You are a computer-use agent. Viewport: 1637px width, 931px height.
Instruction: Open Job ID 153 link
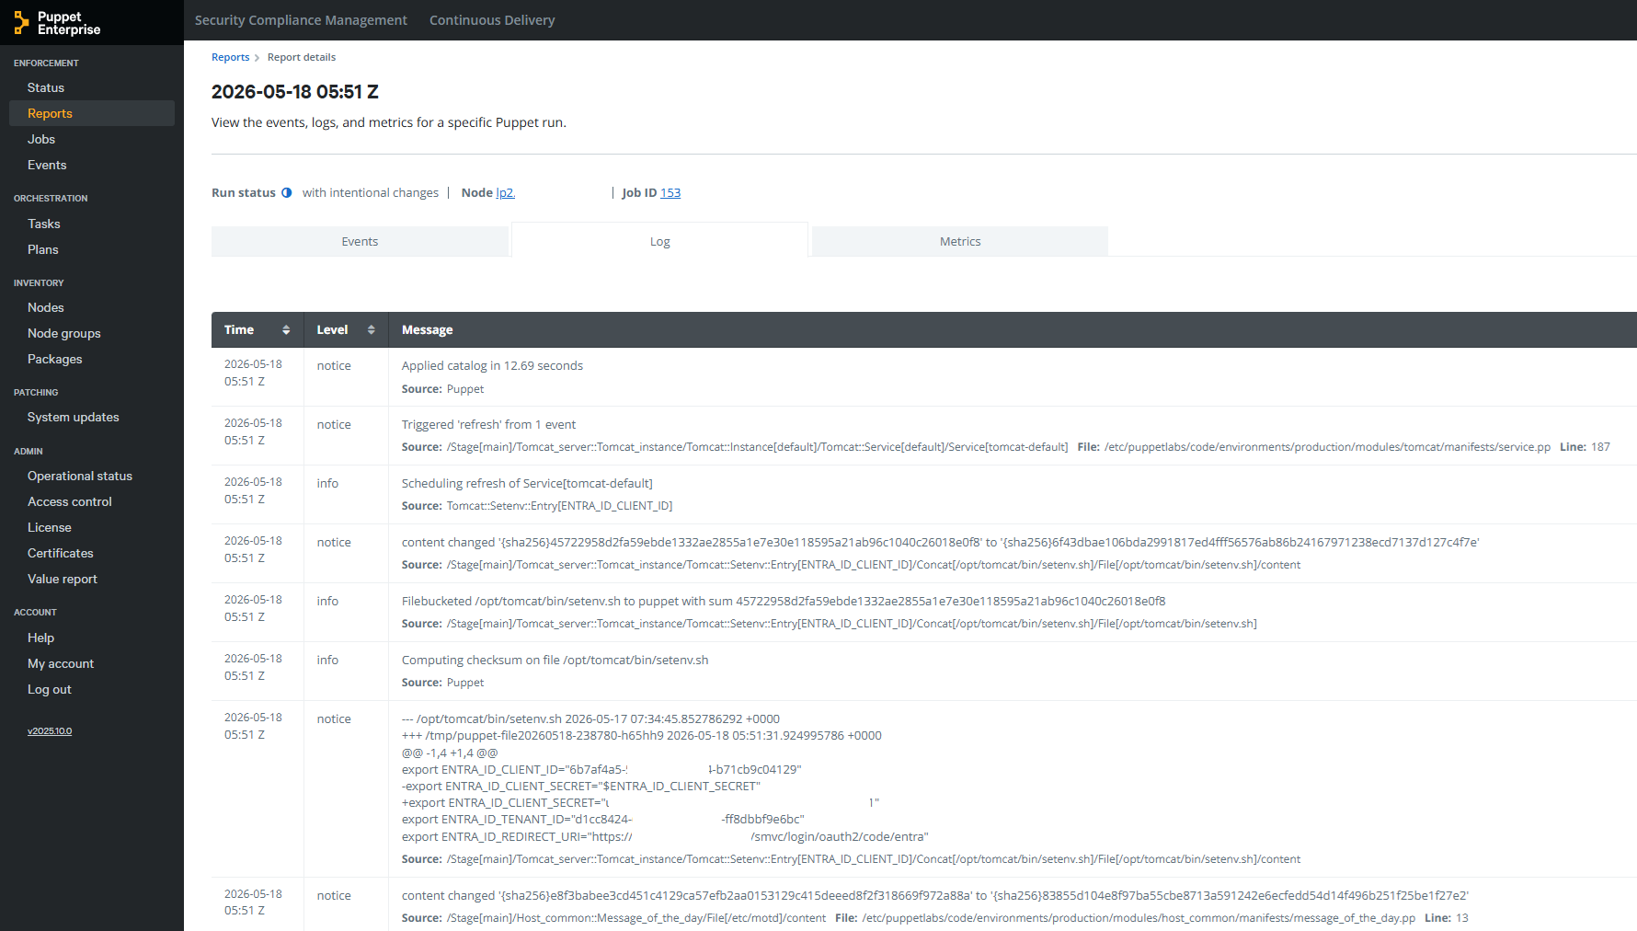670,193
